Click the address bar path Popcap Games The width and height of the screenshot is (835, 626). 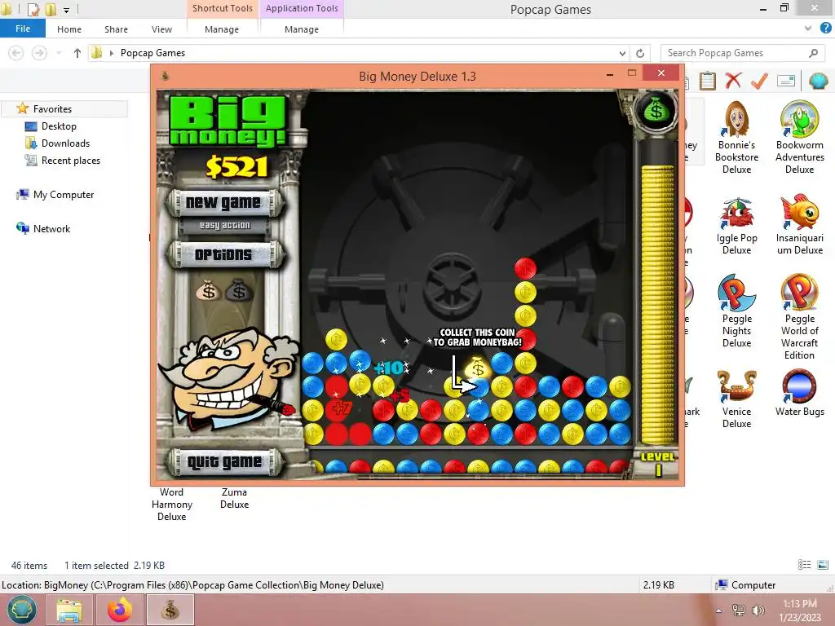[152, 53]
